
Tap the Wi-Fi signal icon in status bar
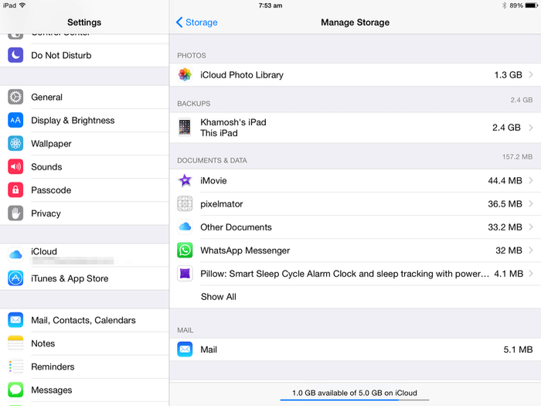tap(22, 5)
